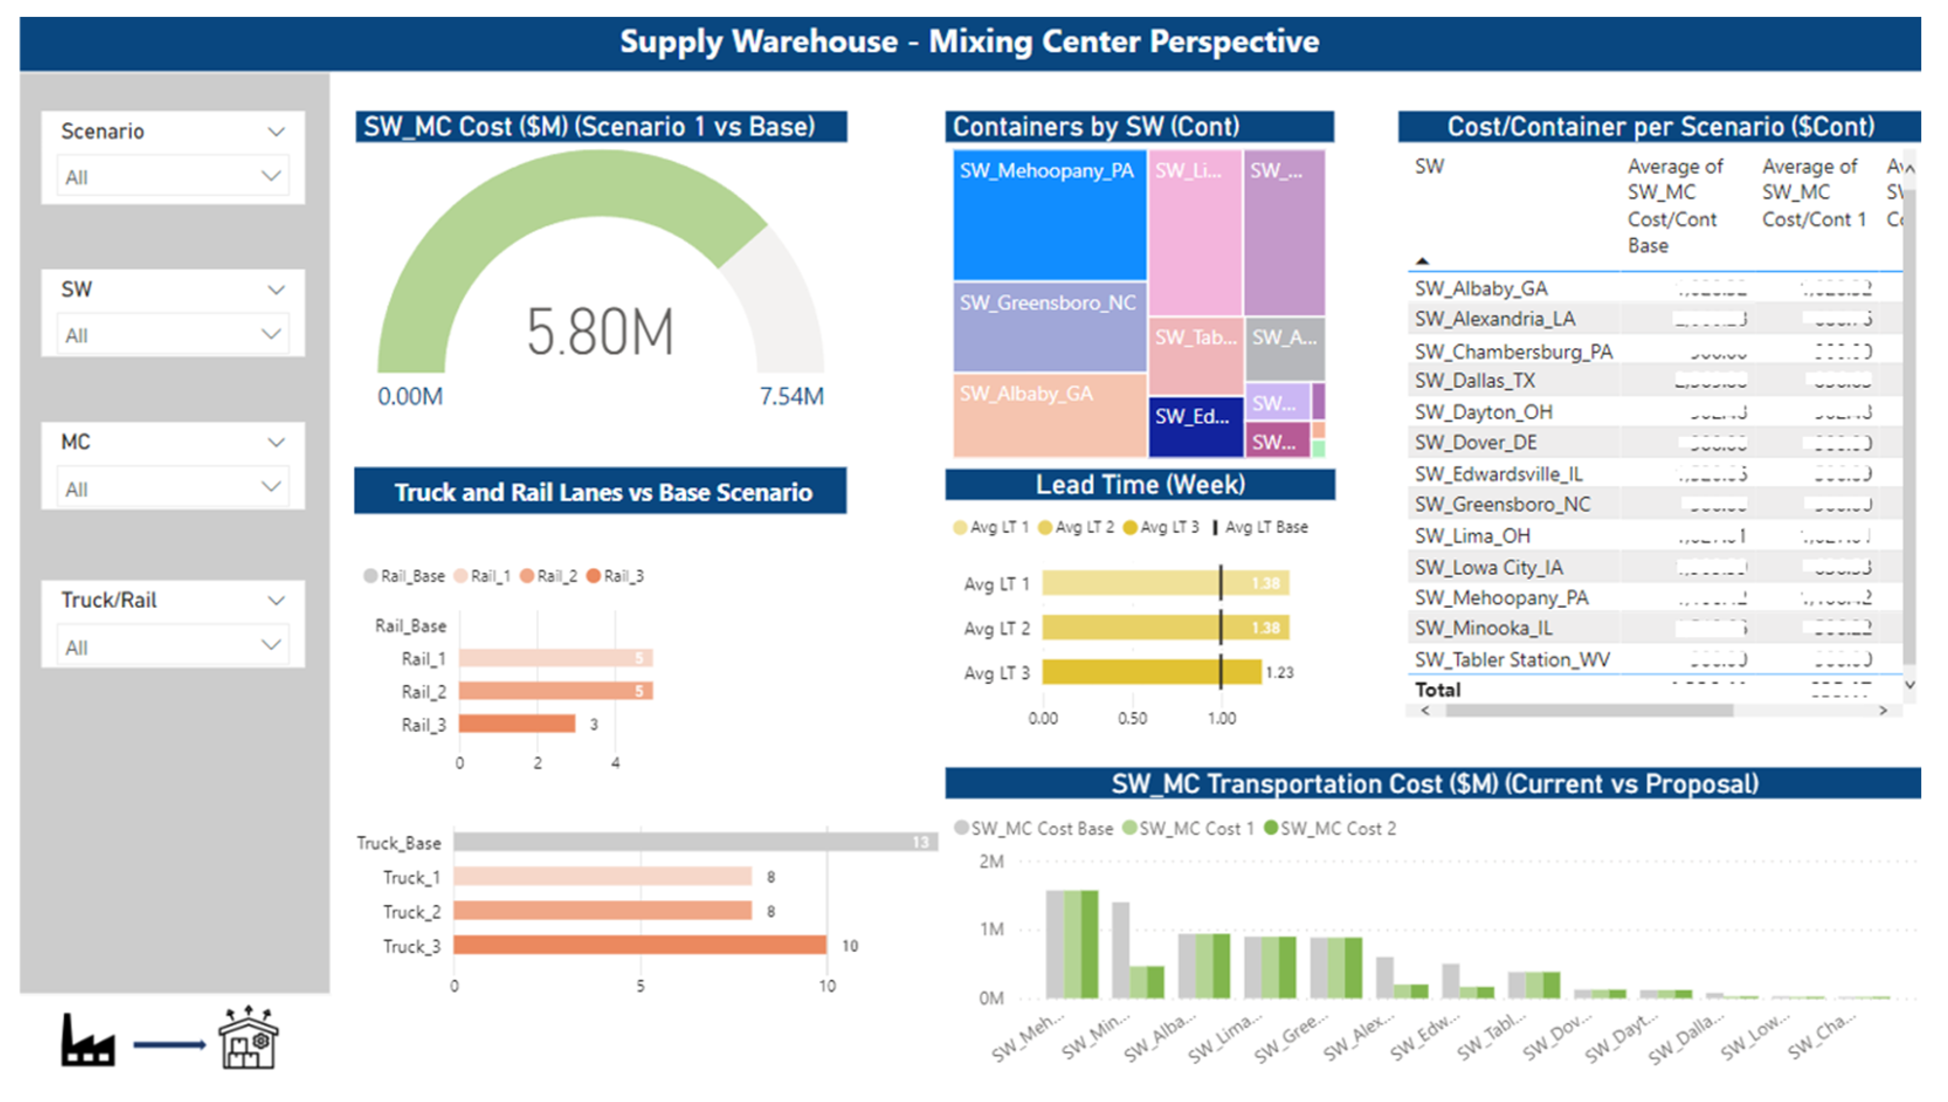Click the table's right scroll arrow
This screenshot has height=1102, width=1948.
pos(1883,711)
